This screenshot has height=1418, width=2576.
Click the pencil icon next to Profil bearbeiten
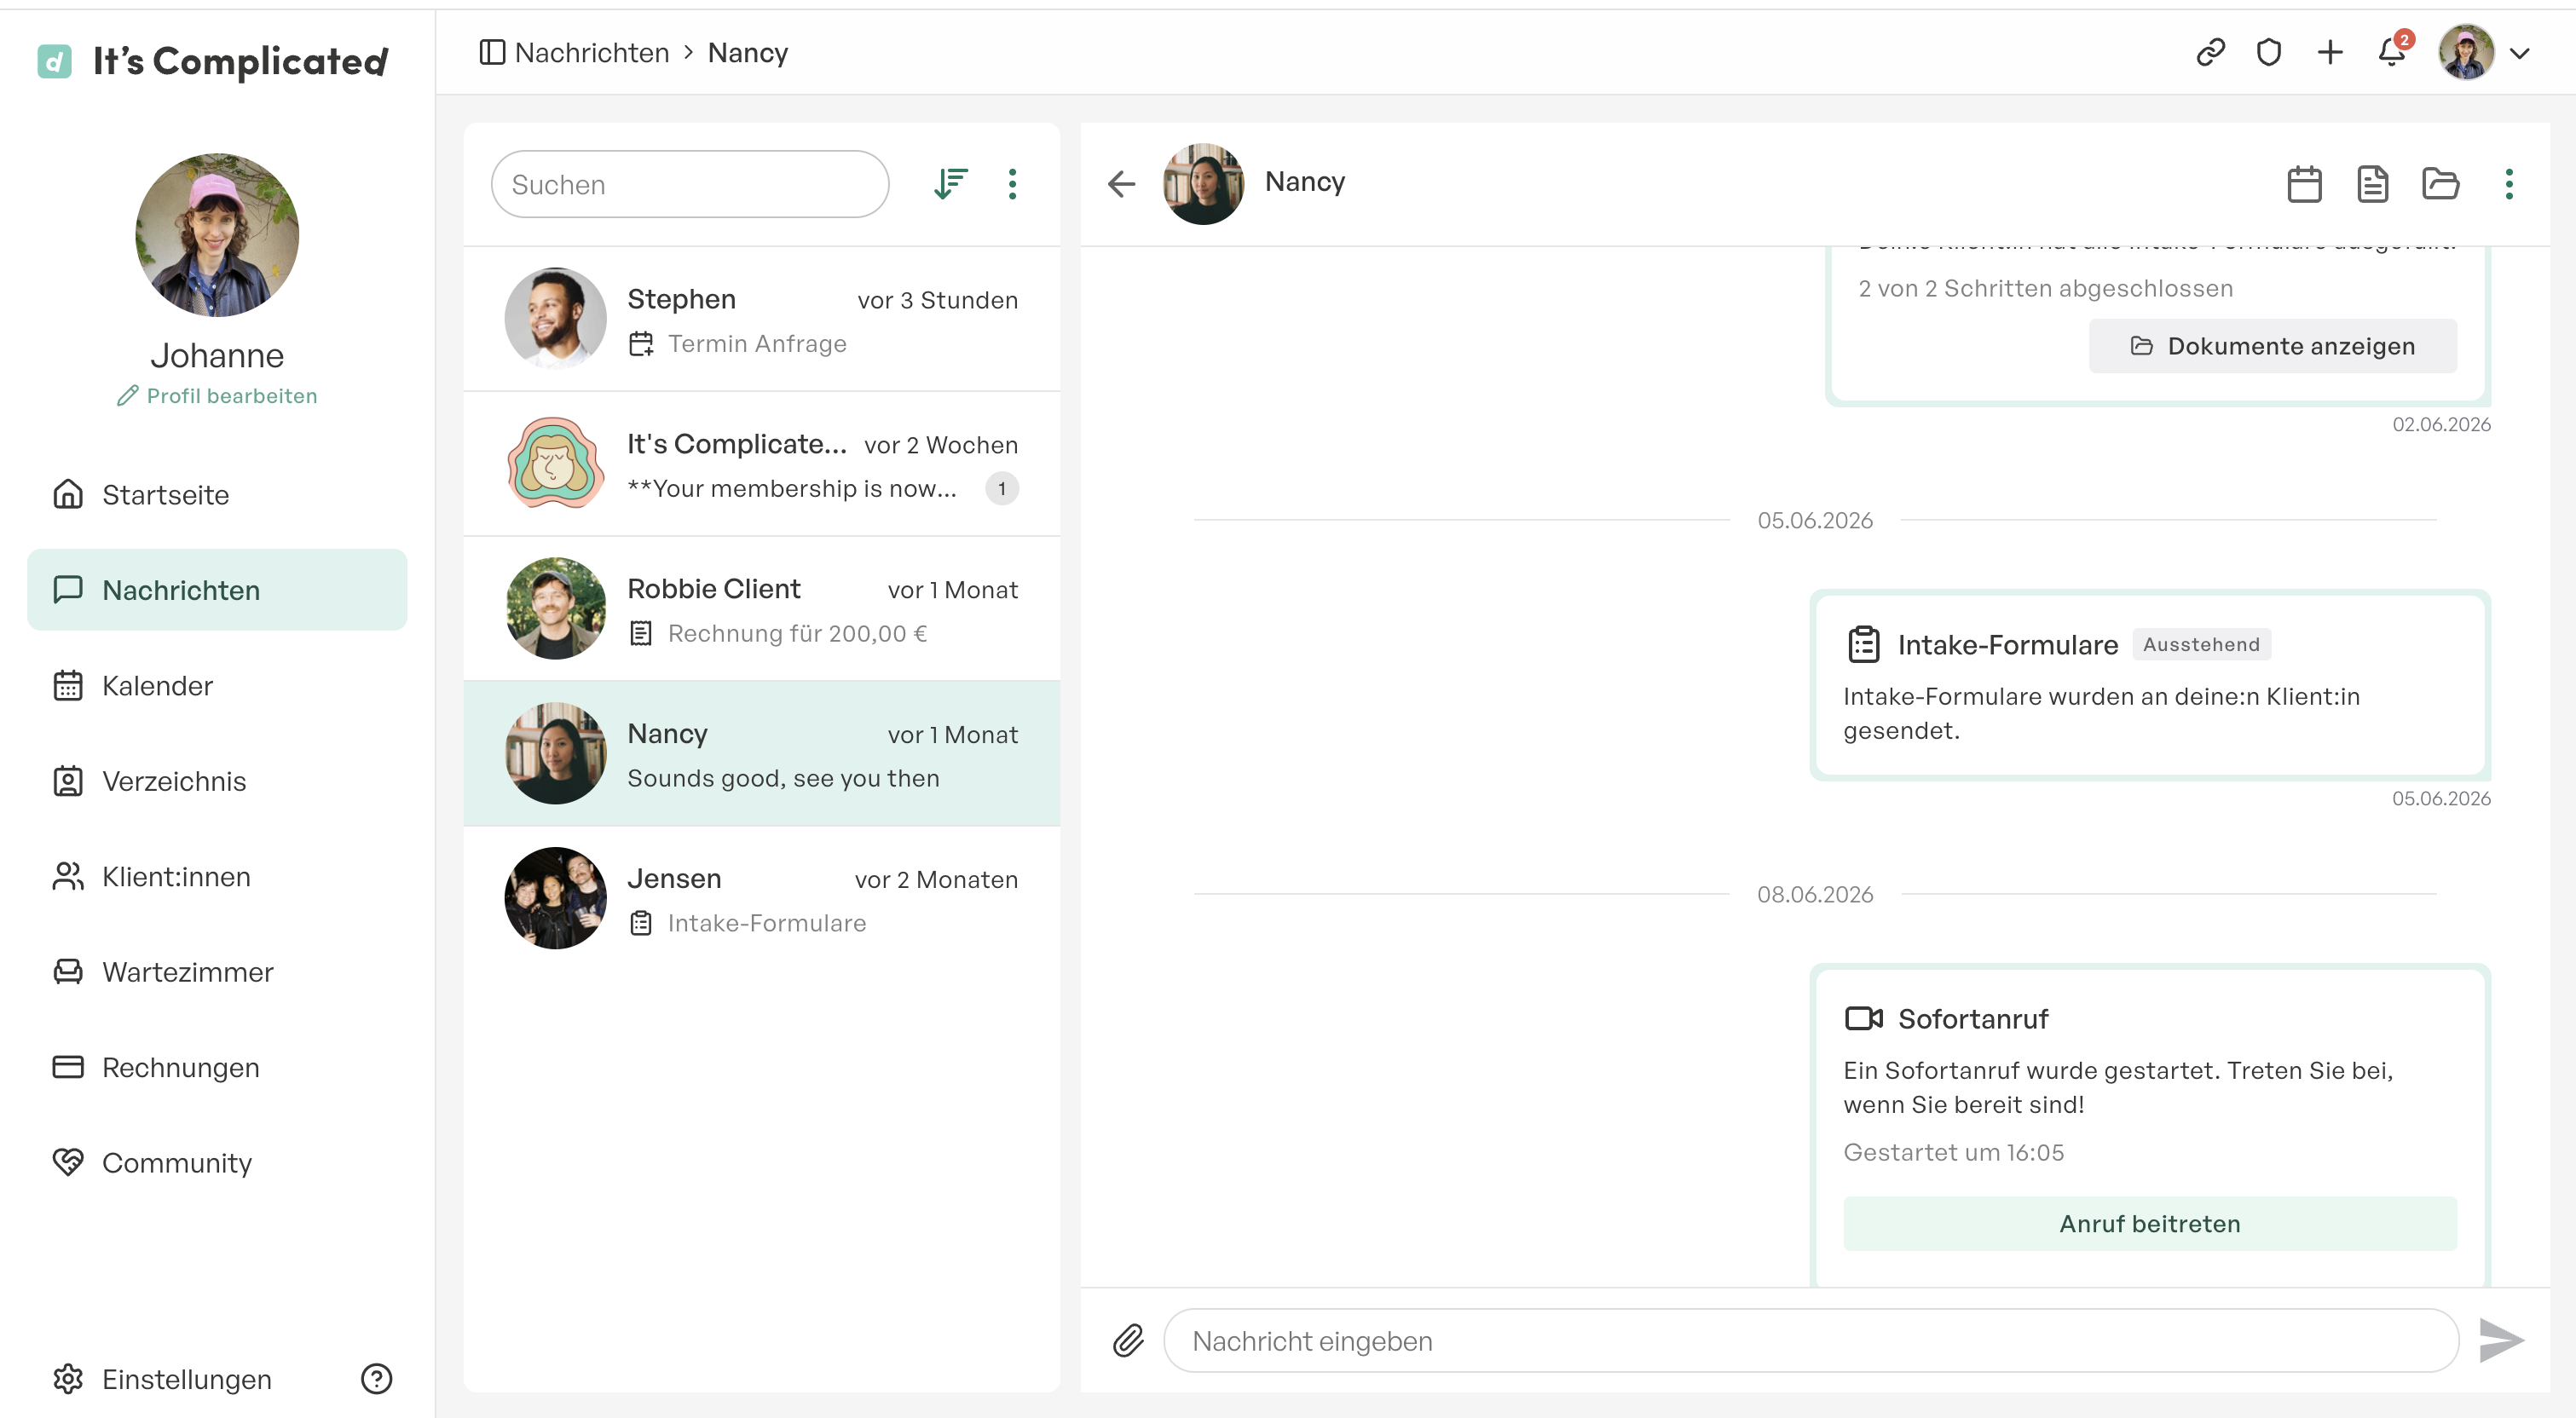[x=127, y=396]
